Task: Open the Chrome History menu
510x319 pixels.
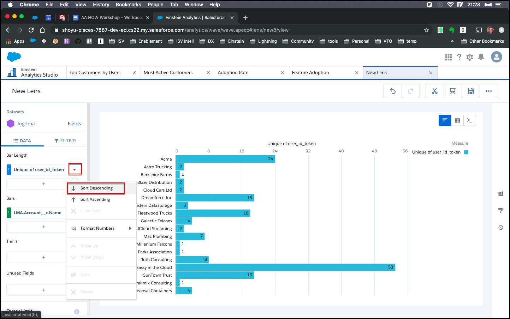Action: pos(101,5)
